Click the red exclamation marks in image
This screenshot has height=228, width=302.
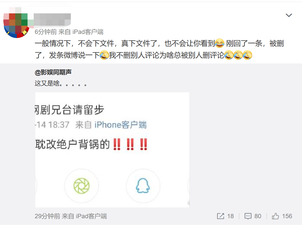[130, 144]
